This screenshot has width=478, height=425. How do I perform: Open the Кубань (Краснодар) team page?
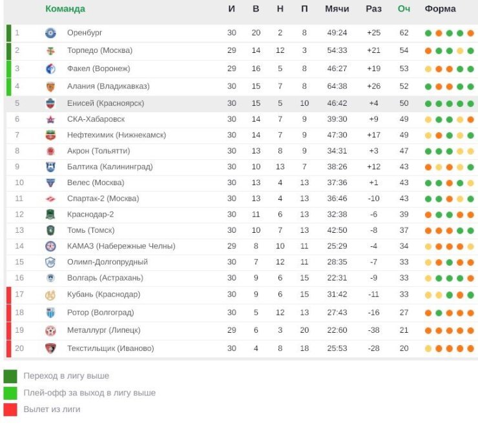point(103,294)
